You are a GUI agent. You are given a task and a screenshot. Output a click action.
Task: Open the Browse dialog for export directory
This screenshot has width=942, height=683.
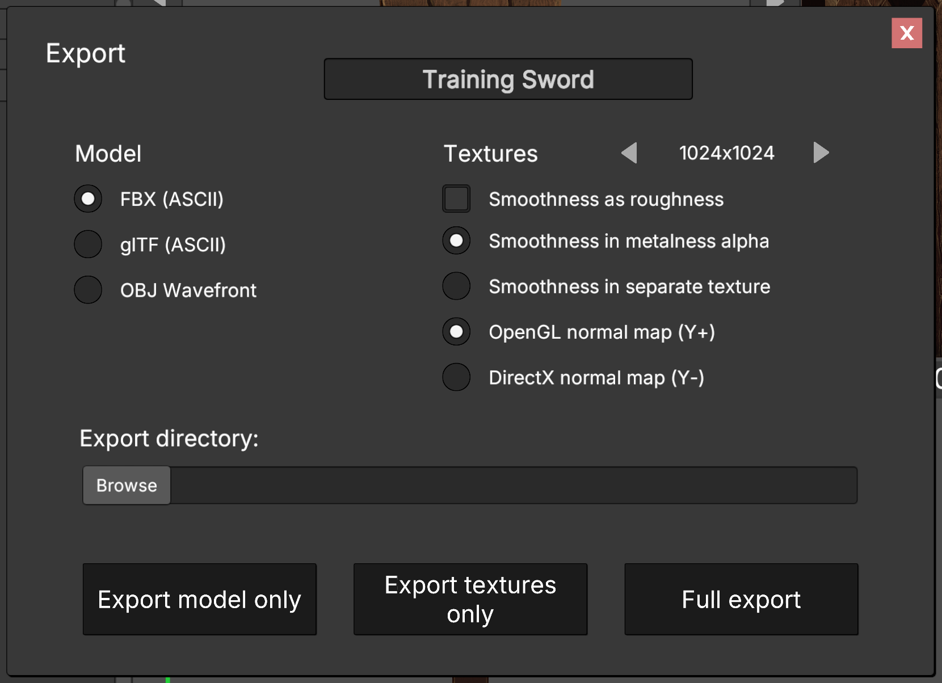tap(126, 485)
